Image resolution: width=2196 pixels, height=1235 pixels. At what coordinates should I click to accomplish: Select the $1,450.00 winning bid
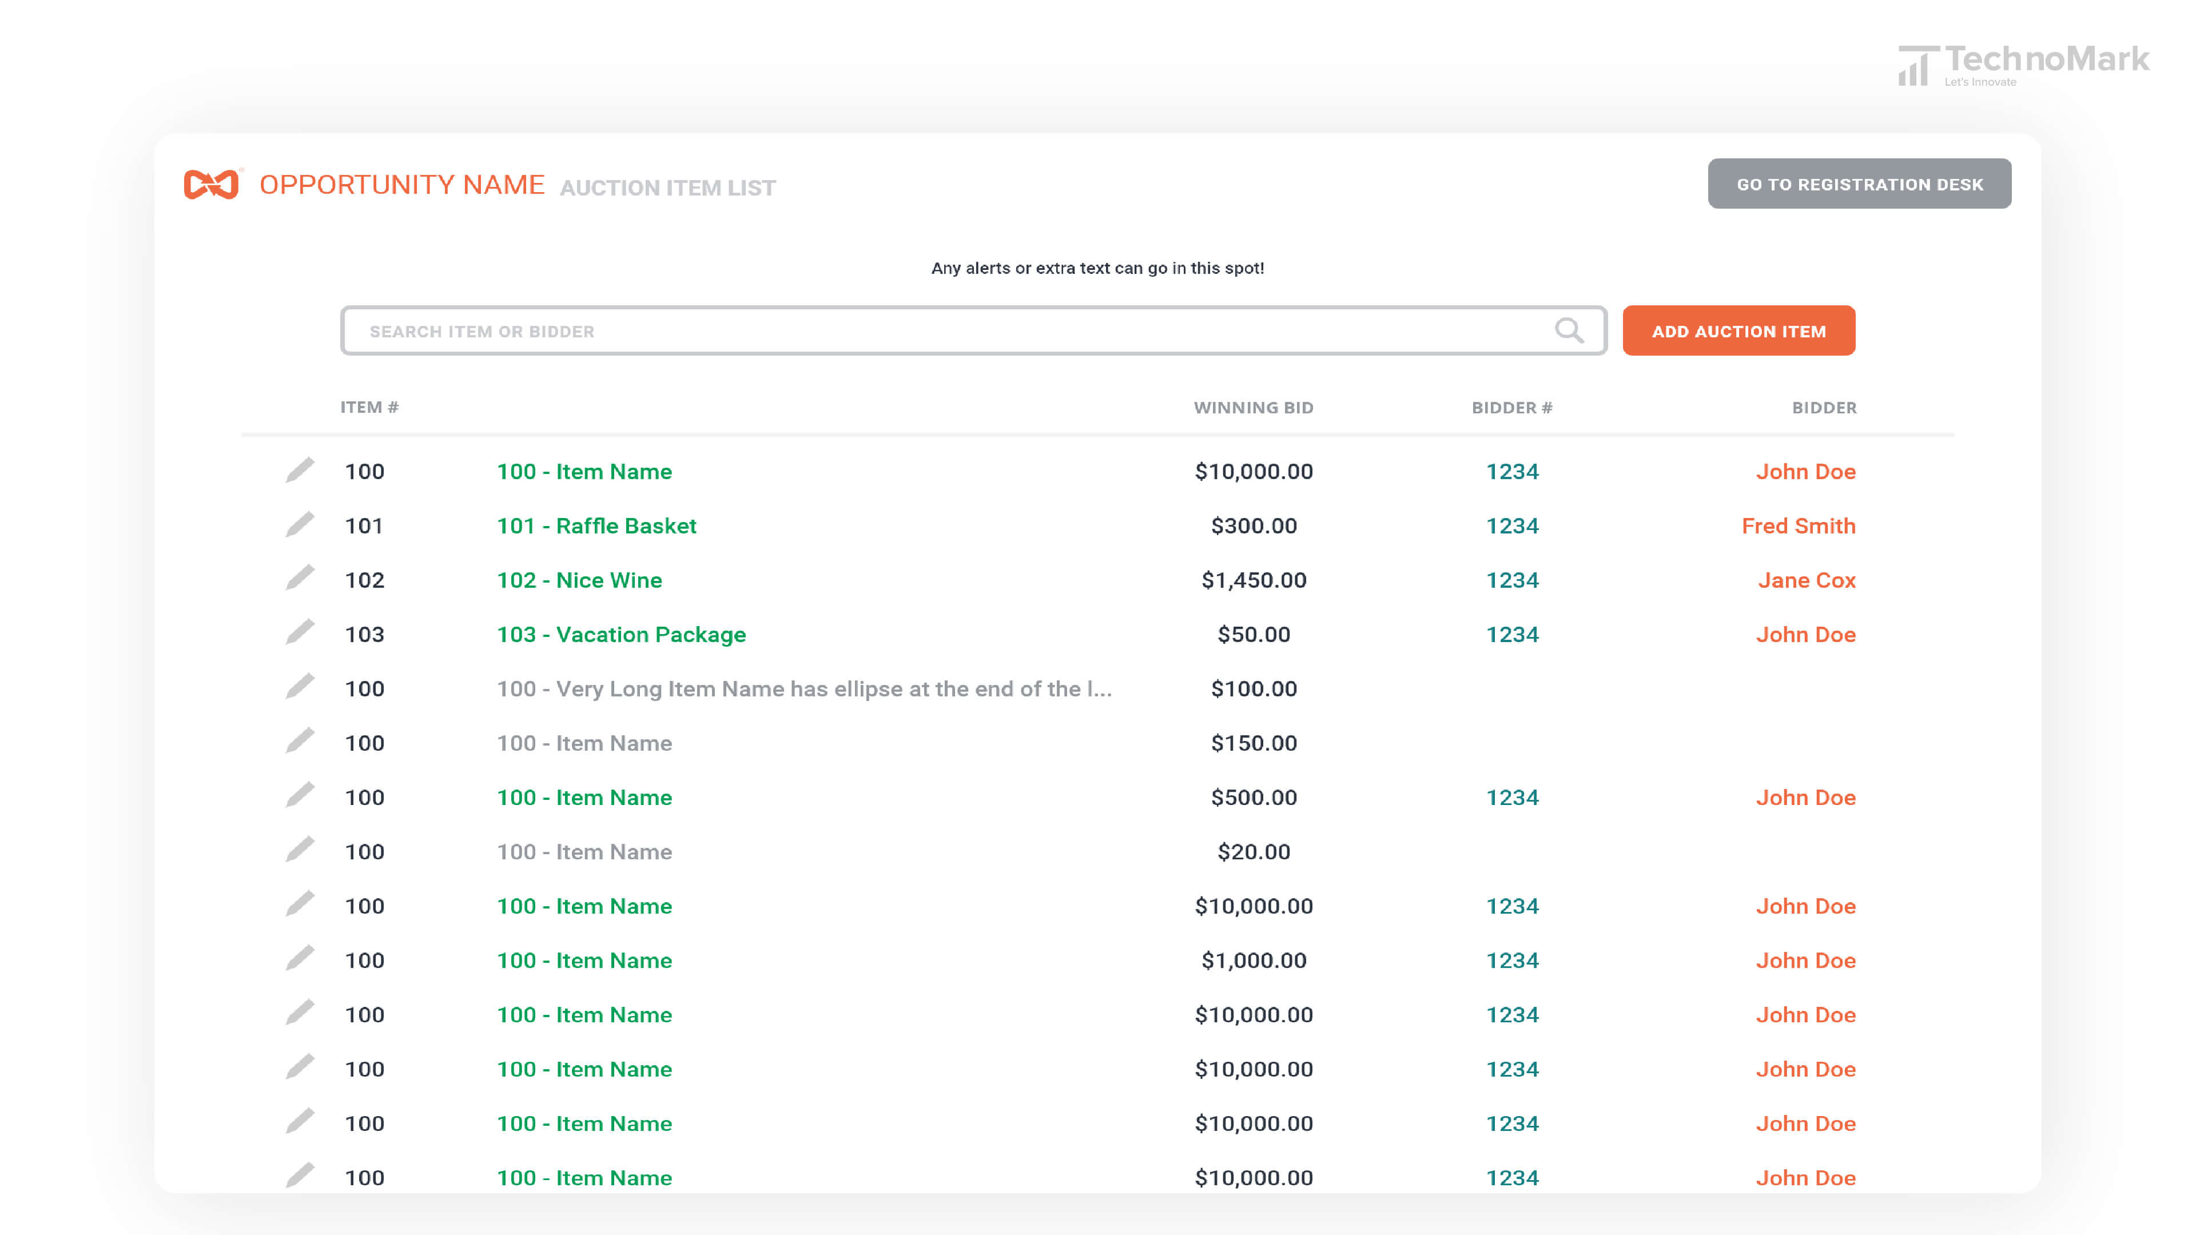click(x=1254, y=580)
